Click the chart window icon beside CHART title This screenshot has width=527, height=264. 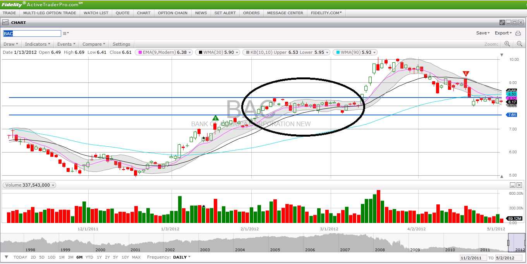[x=5, y=23]
